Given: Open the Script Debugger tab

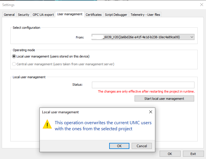Looking at the screenshot, I should tap(116, 15).
